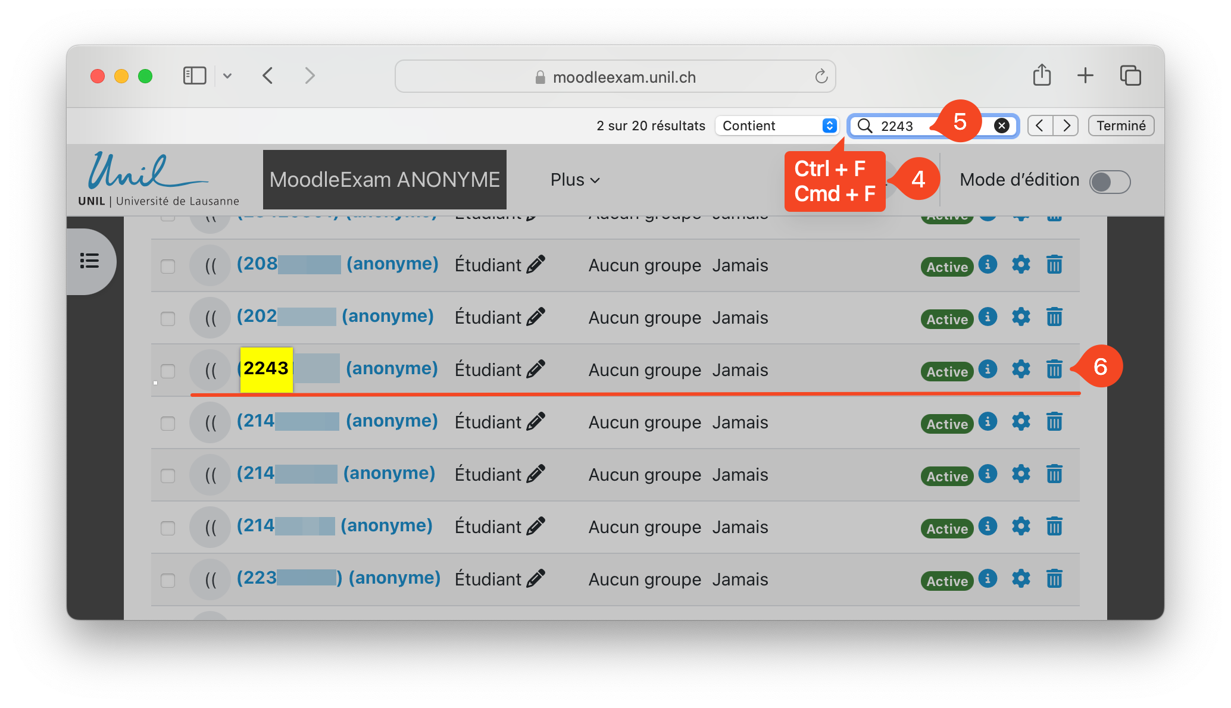This screenshot has height=708, width=1231.
Task: Delete enrolment of the (223 student row
Action: click(1054, 579)
